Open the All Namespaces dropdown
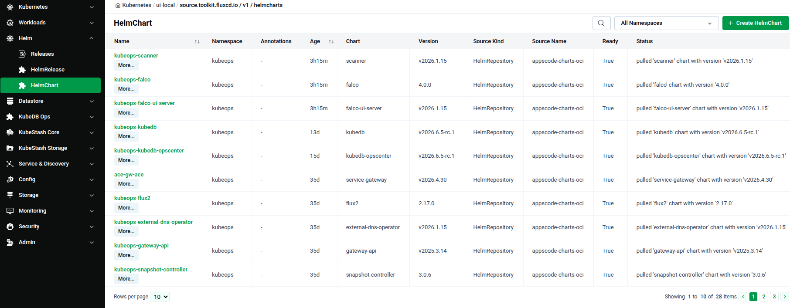 (x=666, y=23)
